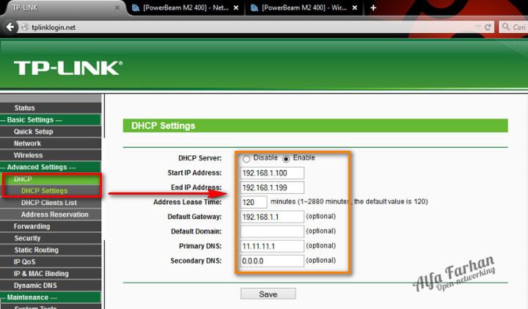Expand IP & MAC Binding menu
Screen dimensions: 528x309
click(x=51, y=273)
